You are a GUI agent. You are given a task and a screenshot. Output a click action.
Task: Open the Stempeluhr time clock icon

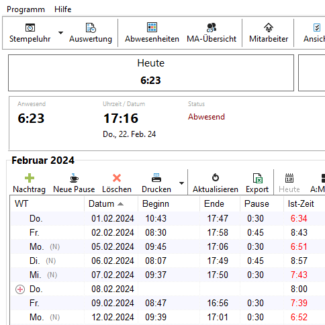(30, 28)
